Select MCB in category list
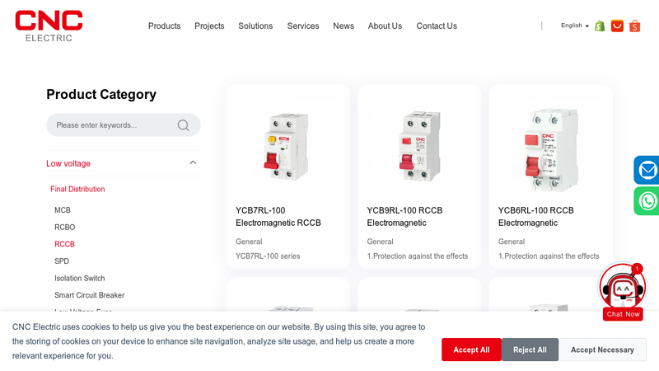The height and width of the screenshot is (371, 659). coord(63,210)
